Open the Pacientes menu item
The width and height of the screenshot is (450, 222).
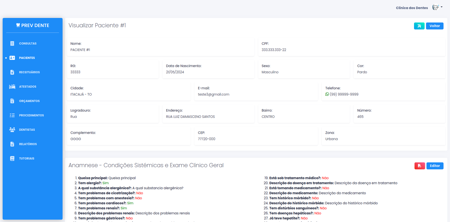[x=27, y=58]
